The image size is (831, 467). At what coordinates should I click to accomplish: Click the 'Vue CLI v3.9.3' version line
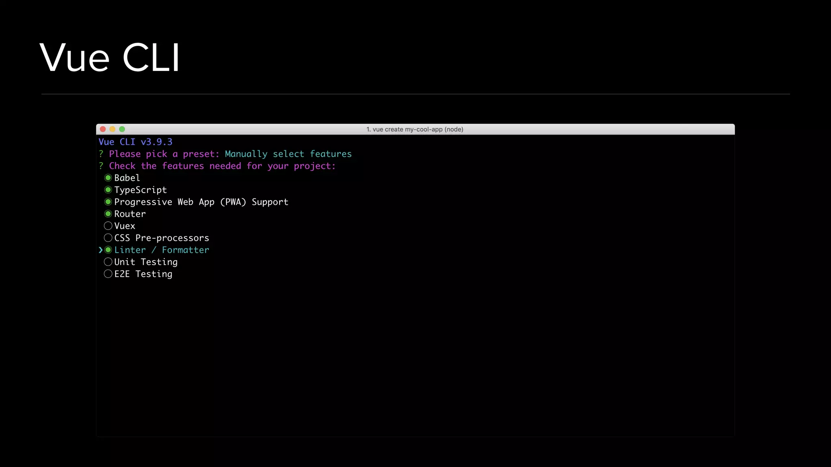136,142
